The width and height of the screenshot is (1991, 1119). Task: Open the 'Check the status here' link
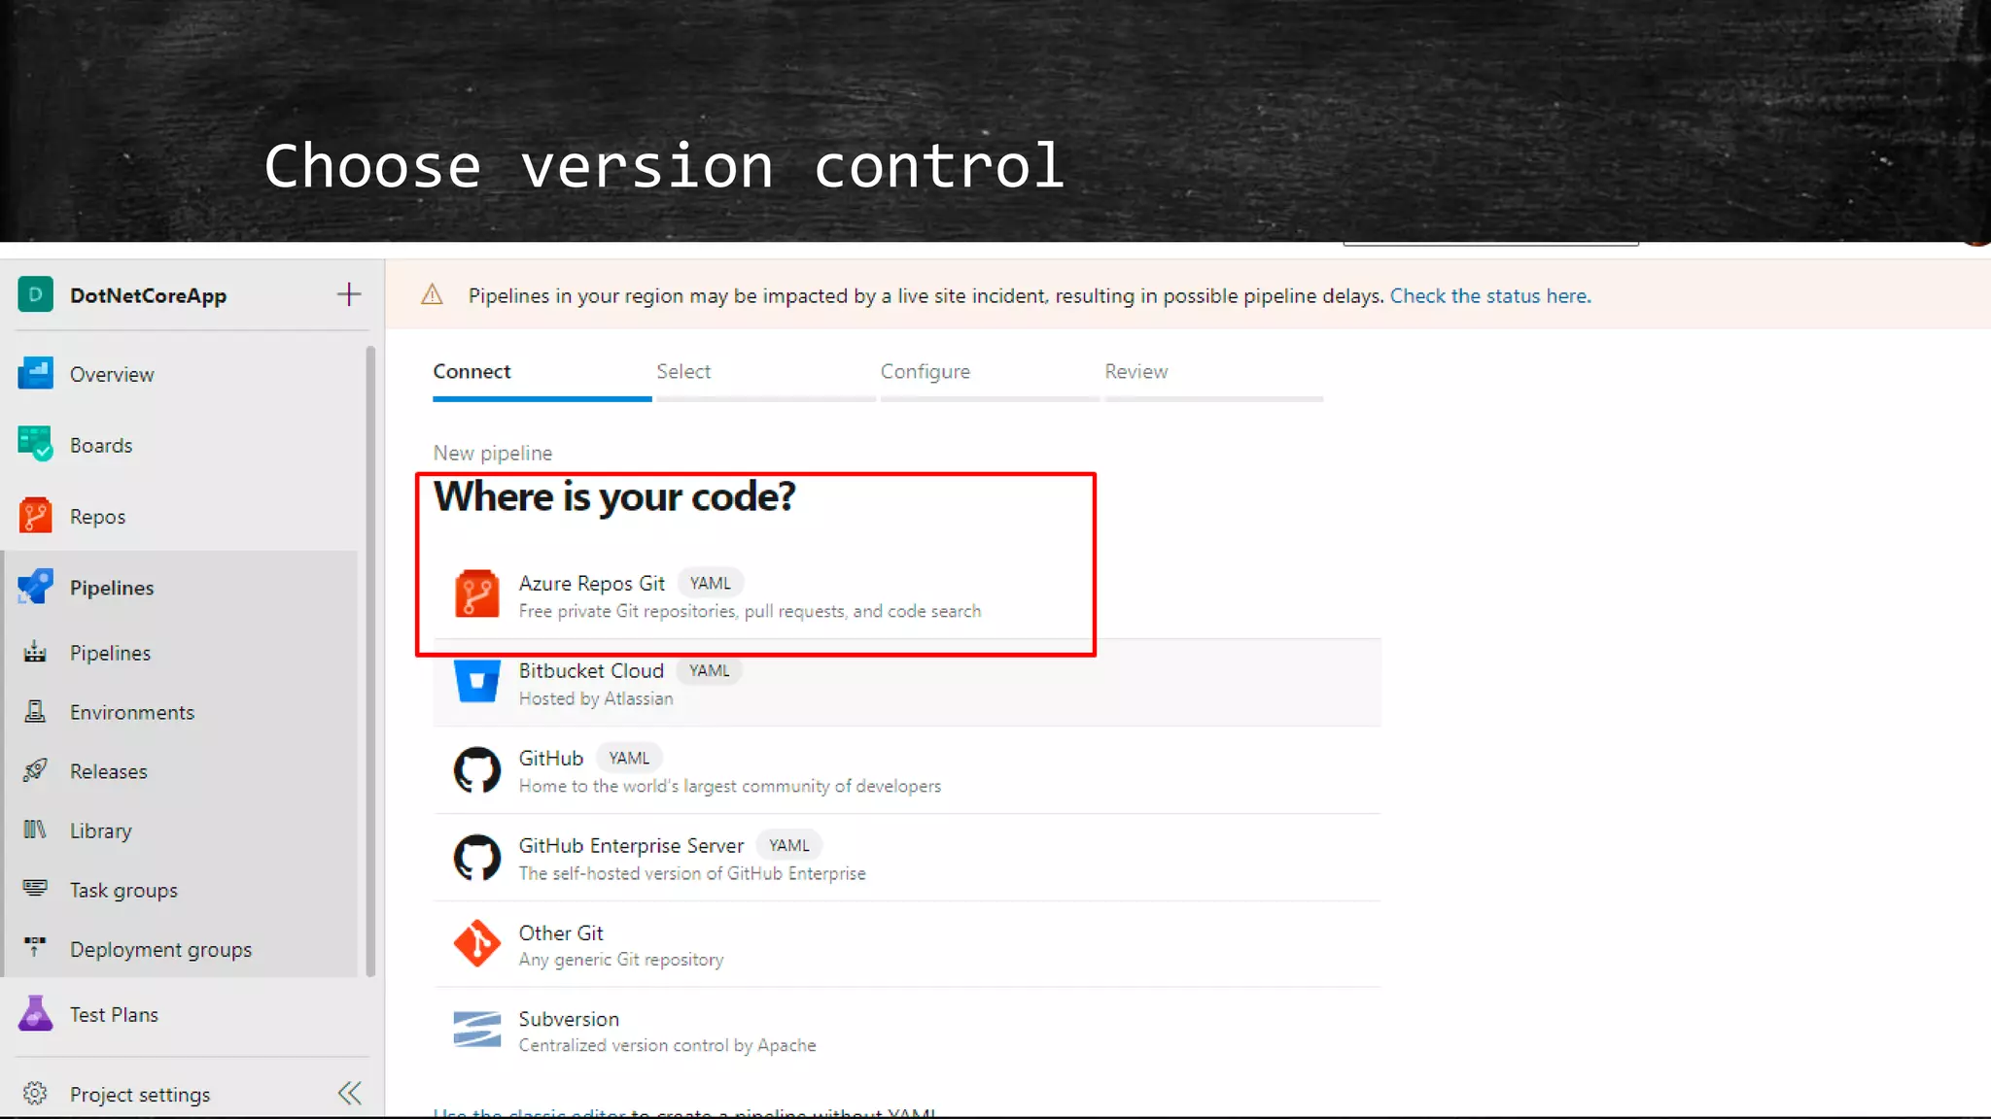coord(1490,295)
